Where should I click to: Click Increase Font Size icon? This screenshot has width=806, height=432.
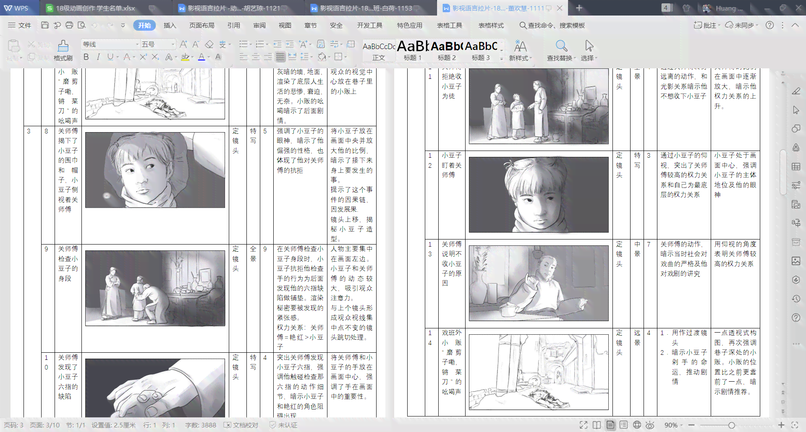click(183, 44)
